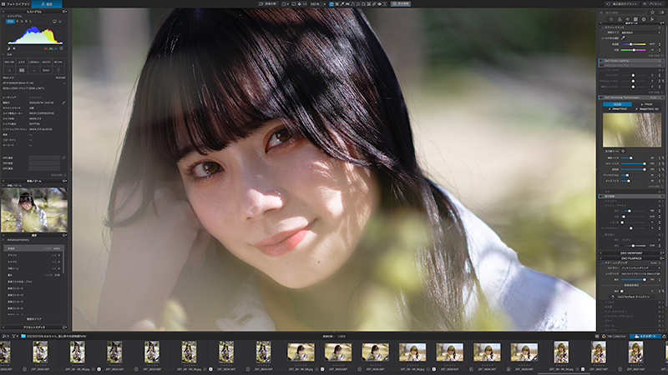
Task: Toggle DxO Smart Lighting on/off
Action: click(602, 61)
